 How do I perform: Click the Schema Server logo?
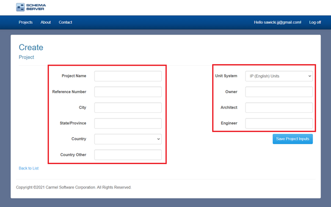pos(31,7)
